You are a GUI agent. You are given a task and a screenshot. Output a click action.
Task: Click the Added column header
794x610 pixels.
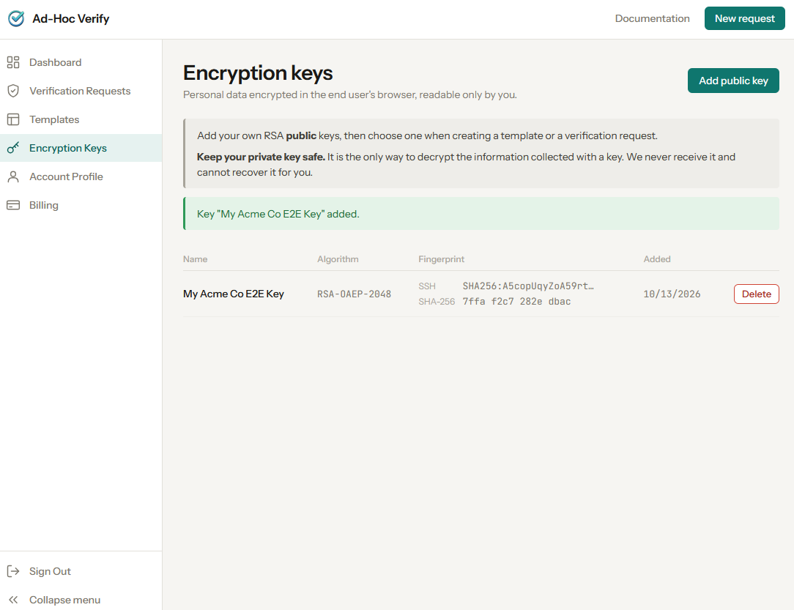tap(657, 259)
